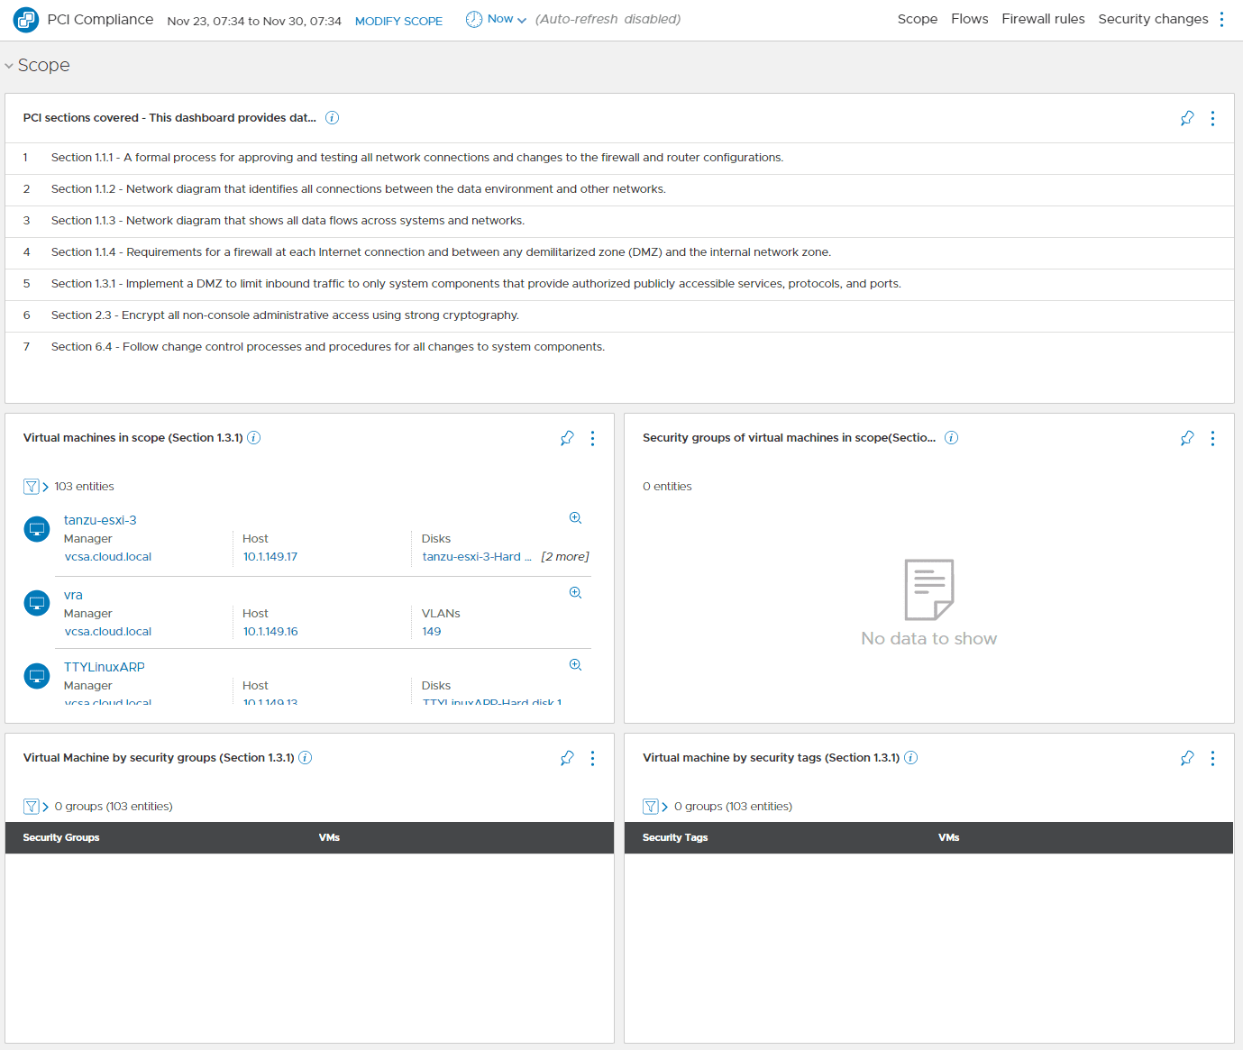Viewport: 1243px width, 1050px height.
Task: Open the tanzu-esxi-3-Hard disk link
Action: [x=477, y=557]
